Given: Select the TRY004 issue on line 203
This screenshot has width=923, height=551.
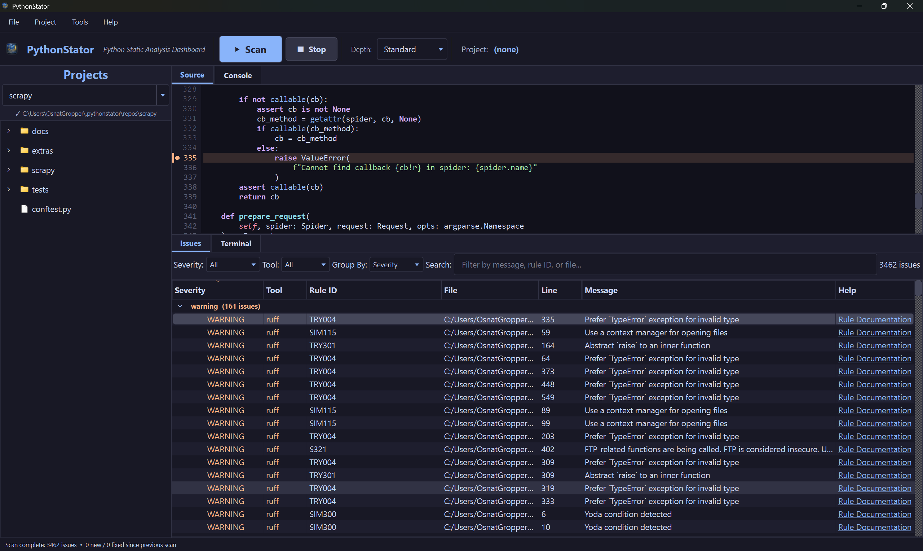Looking at the screenshot, I should coord(543,436).
